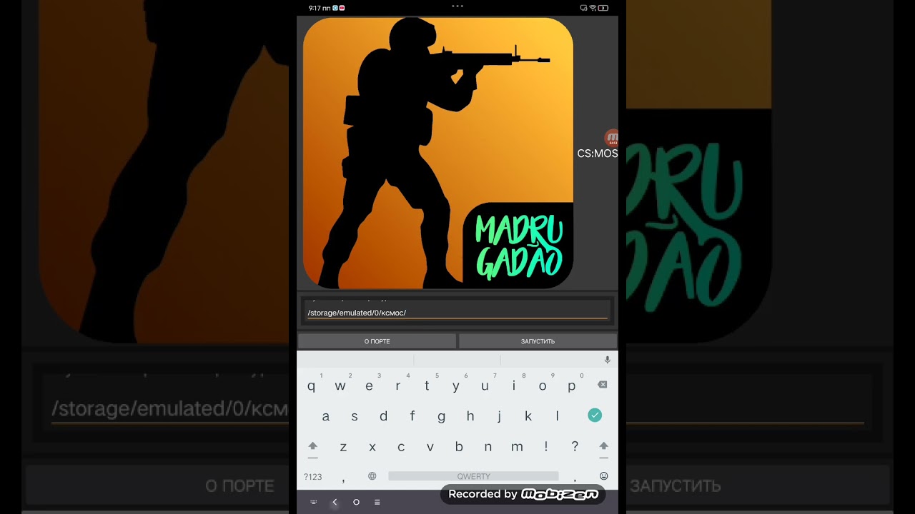
Task: Open recent apps menu button
Action: (x=377, y=502)
